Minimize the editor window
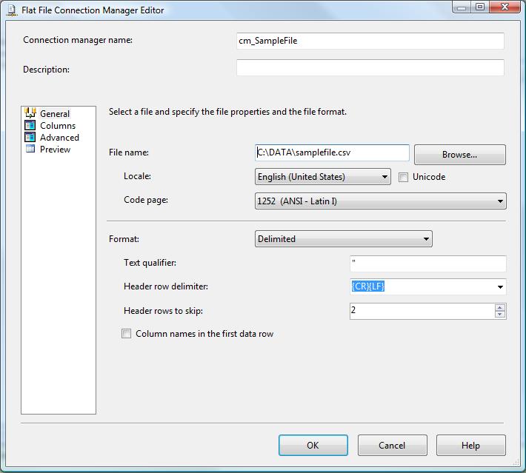The image size is (526, 473). pyautogui.click(x=462, y=7)
